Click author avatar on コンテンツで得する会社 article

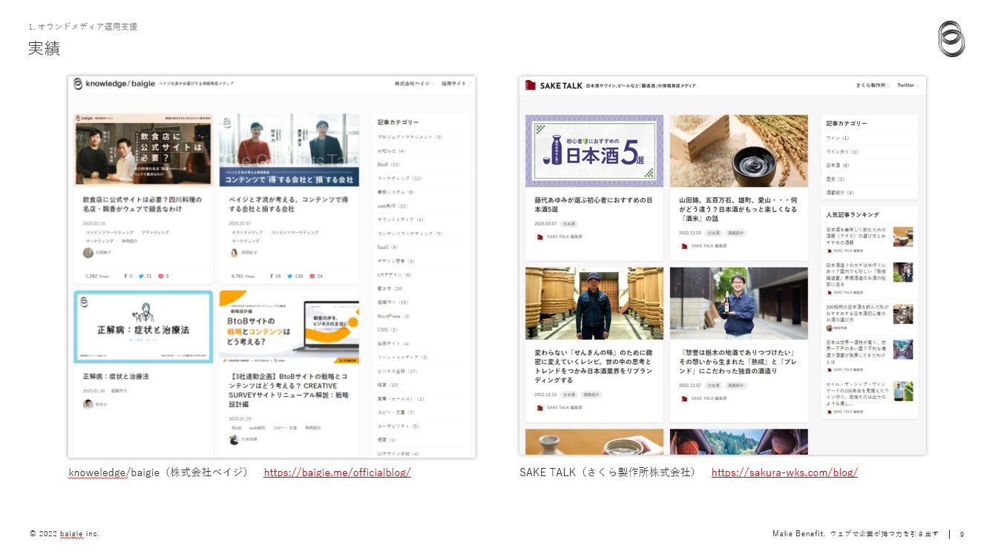pos(234,253)
